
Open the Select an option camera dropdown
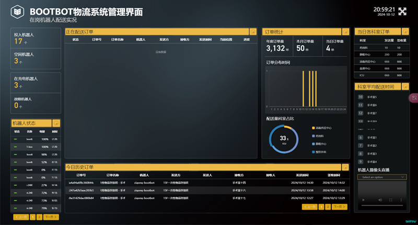pos(382,177)
